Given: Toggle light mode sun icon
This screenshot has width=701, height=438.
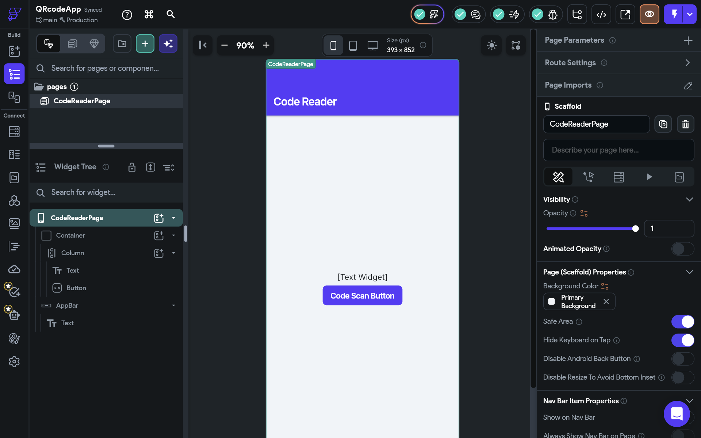Looking at the screenshot, I should point(491,45).
